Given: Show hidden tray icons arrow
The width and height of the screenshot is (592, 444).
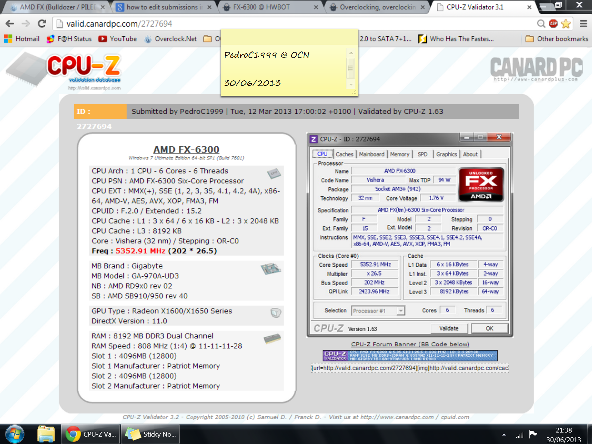Looking at the screenshot, I should (x=504, y=434).
